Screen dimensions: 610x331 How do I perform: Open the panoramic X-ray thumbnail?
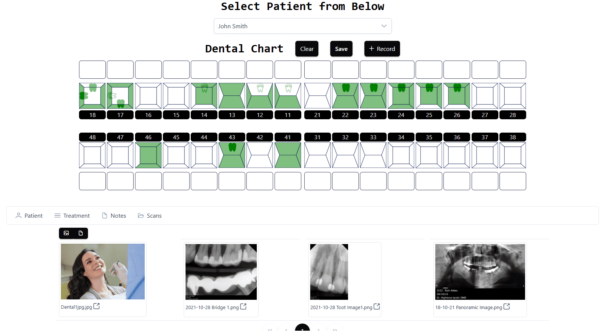coord(480,272)
